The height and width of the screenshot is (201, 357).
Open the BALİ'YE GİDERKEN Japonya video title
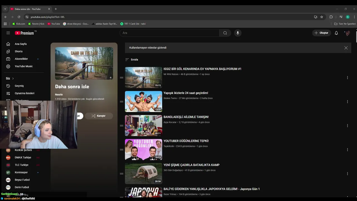[212, 189]
